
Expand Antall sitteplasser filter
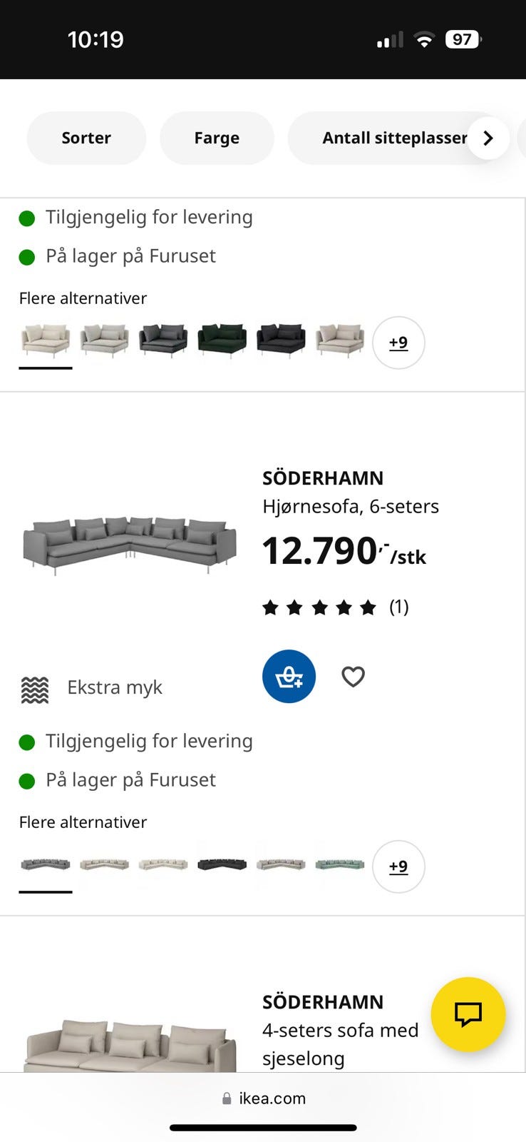click(x=394, y=138)
